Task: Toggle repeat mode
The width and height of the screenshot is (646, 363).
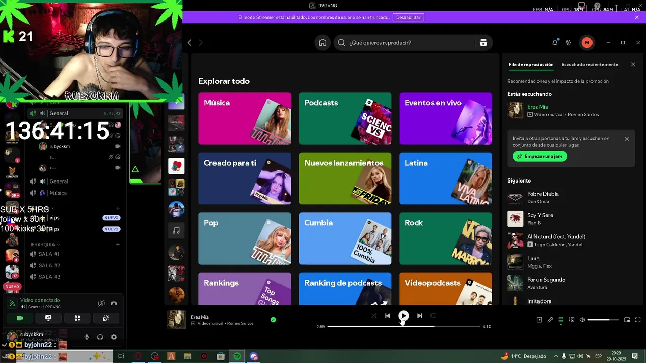Action: [x=433, y=316]
